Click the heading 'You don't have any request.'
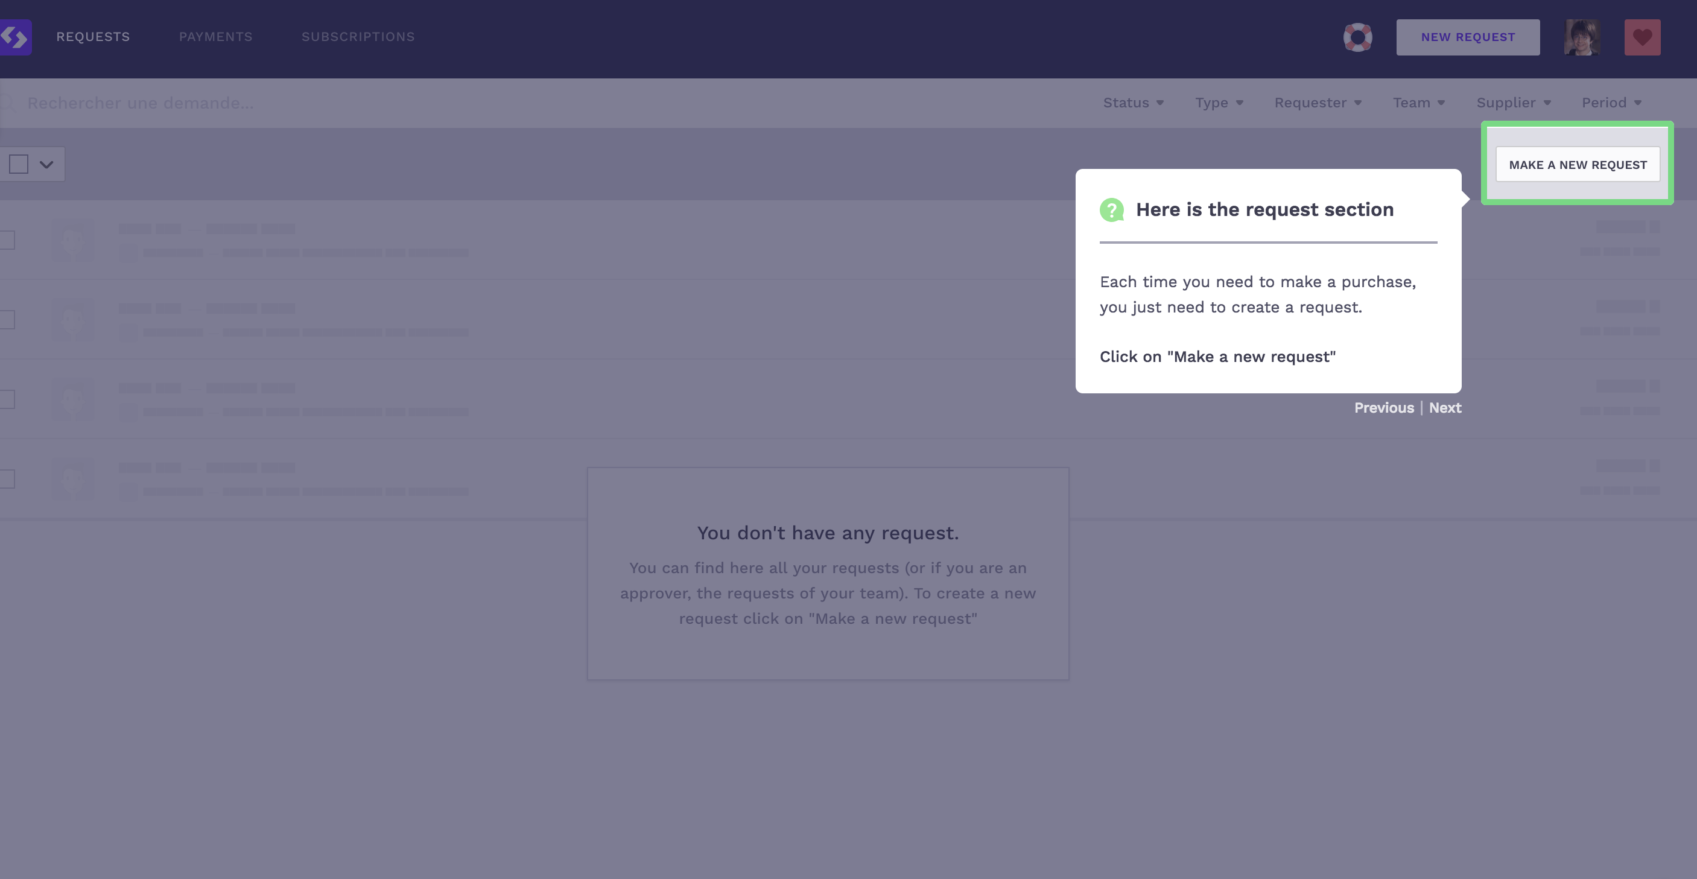Image resolution: width=1697 pixels, height=879 pixels. [828, 533]
